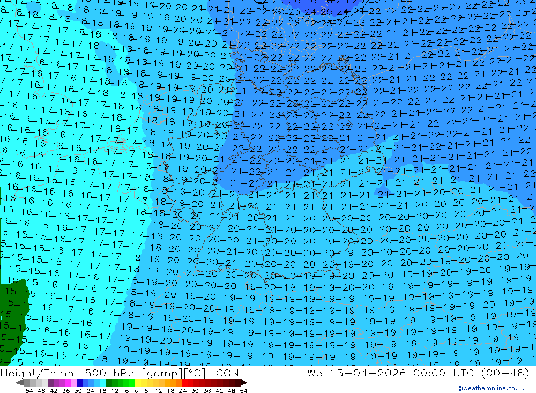Pick the bright yellow swatch above 0 in legend
This screenshot has height=393, width=536.
[138, 382]
